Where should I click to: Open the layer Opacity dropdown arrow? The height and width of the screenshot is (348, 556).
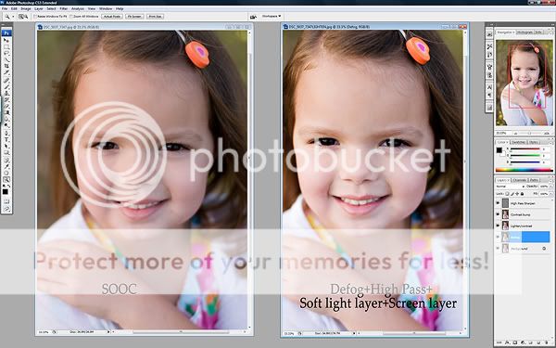coord(550,187)
